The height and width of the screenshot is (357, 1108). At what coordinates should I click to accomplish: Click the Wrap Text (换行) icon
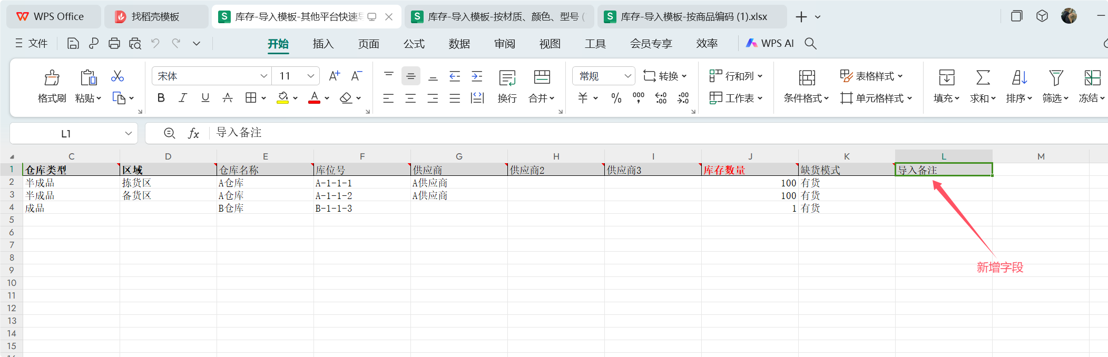pos(507,78)
